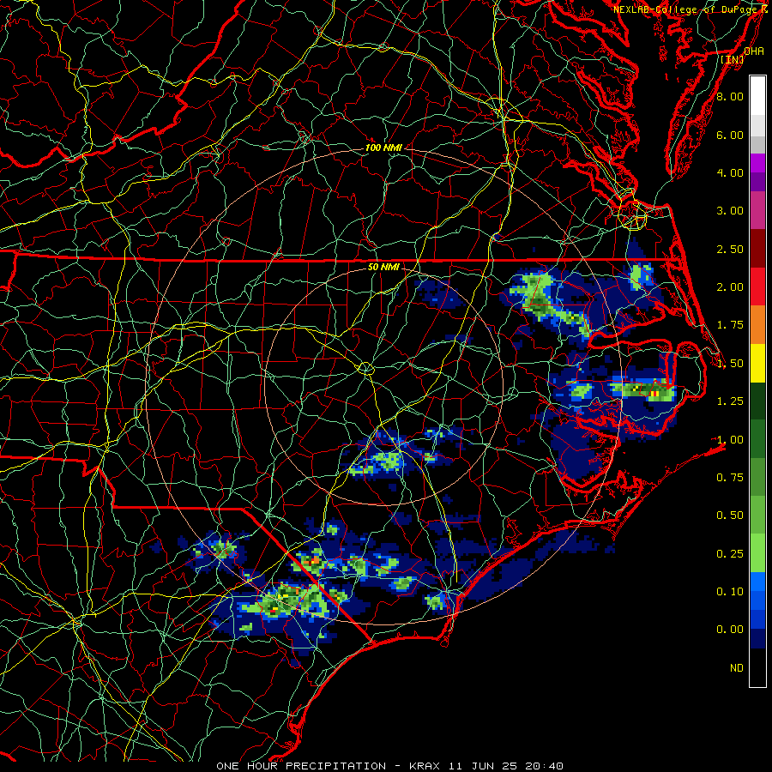
Task: Click the 50 NMI range ring label
Action: coord(383,267)
